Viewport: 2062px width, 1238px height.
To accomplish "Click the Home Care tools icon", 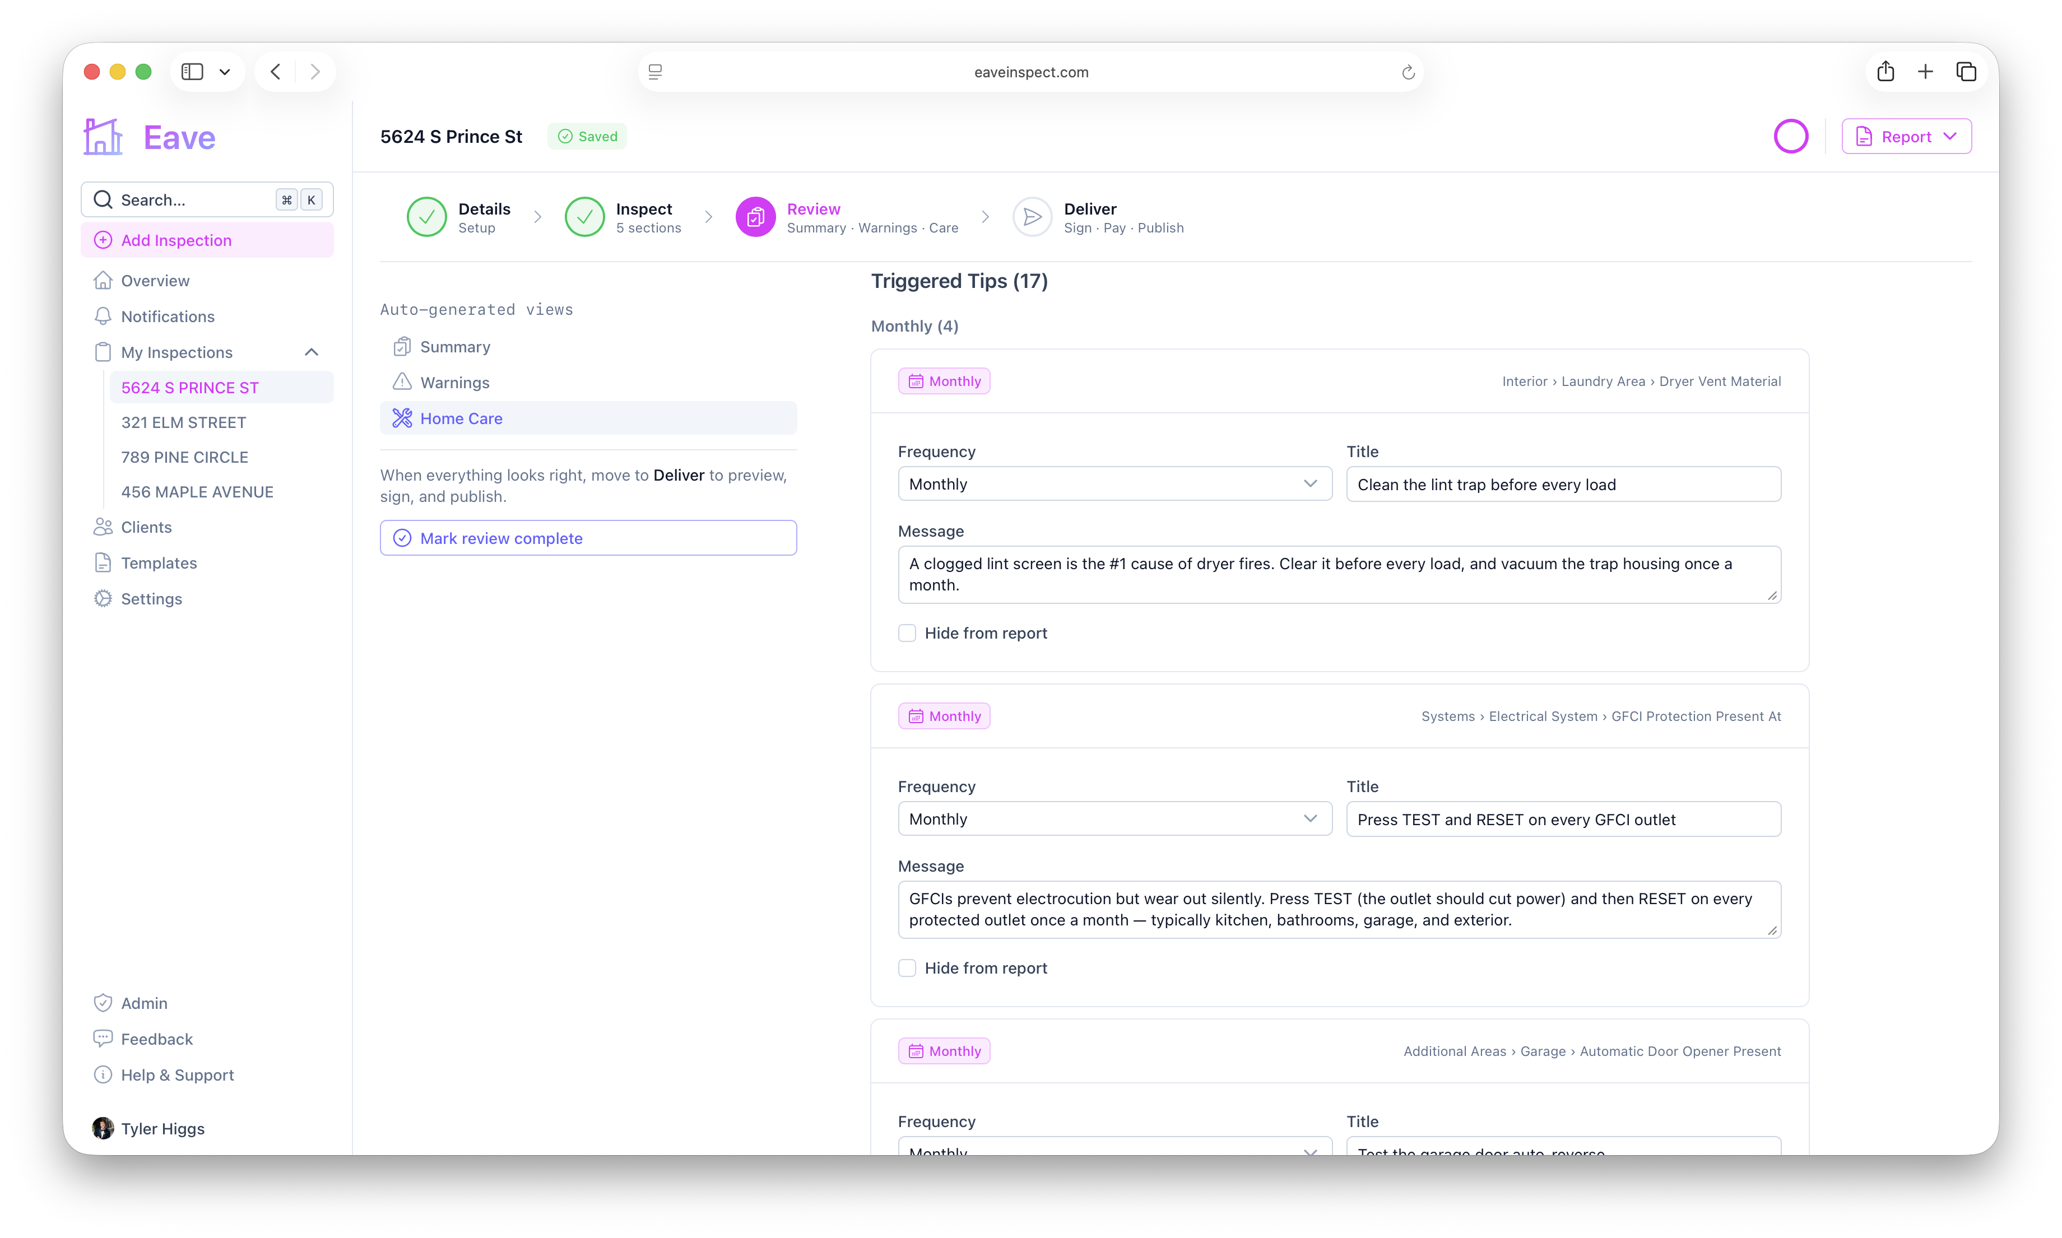I will [x=402, y=418].
